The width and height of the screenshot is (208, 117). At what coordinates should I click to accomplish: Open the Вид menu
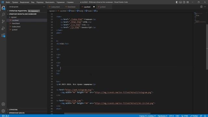click(x=32, y=2)
